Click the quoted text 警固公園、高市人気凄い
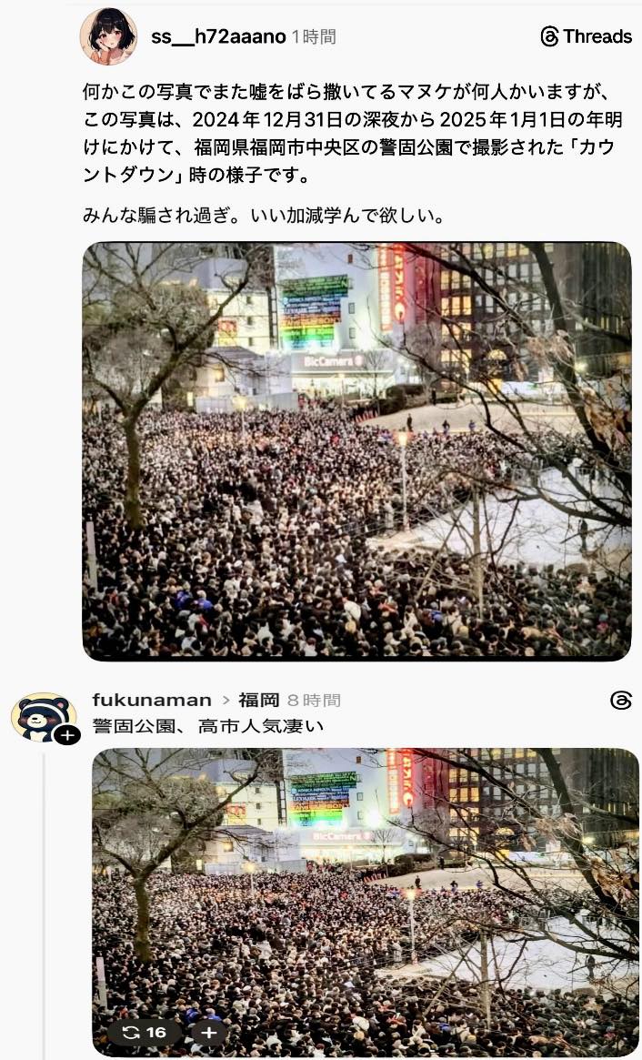Viewport: 642px width, 1060px height. [208, 726]
